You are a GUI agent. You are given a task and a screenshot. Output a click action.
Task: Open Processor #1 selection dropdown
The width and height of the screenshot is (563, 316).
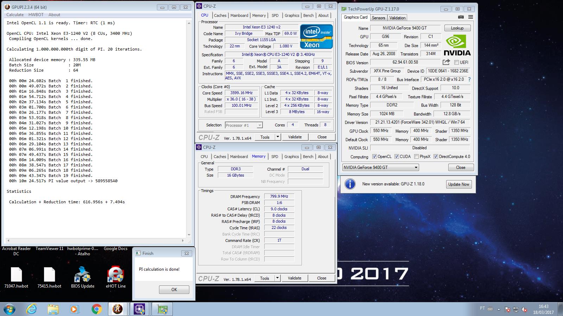(243, 125)
